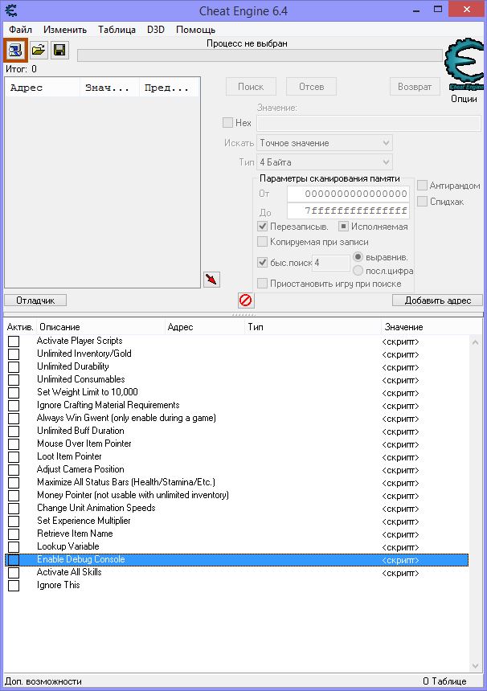Click О Таблице in status bar

(x=444, y=681)
